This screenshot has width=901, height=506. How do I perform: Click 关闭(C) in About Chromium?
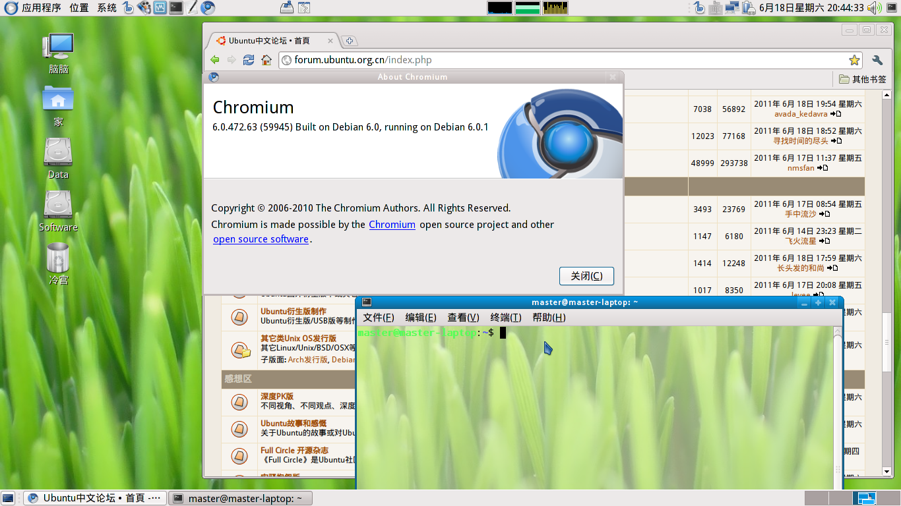point(586,276)
